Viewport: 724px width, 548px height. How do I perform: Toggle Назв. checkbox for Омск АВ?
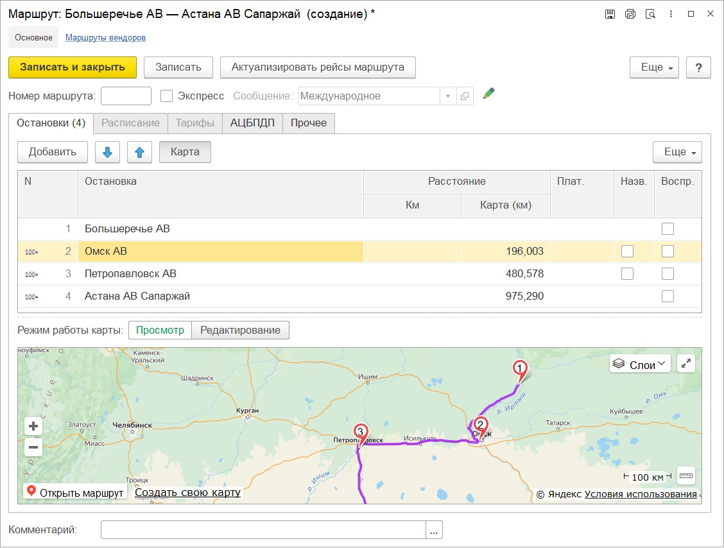coord(627,251)
